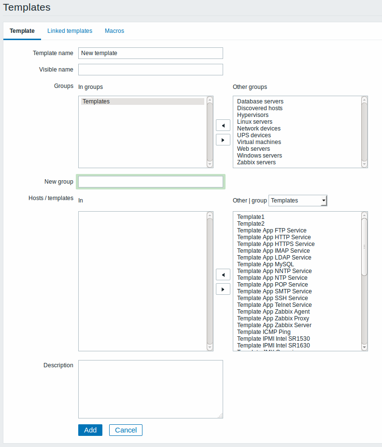Click down scroll arrow of templates list
The height and width of the screenshot is (447, 382).
coord(364,347)
